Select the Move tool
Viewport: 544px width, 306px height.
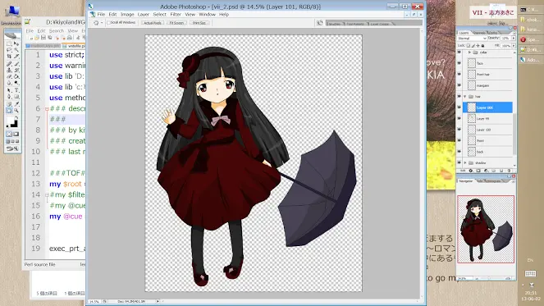coord(16,43)
